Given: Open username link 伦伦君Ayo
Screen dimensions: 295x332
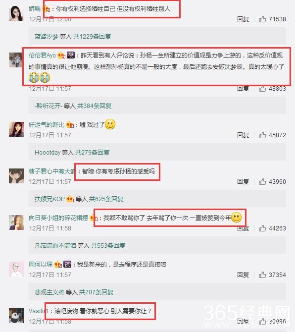Looking at the screenshot, I should pyautogui.click(x=42, y=55).
